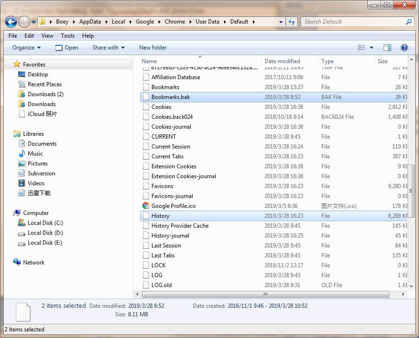Click the horizontal scrollbar thumb
The image size is (419, 338).
[266, 294]
